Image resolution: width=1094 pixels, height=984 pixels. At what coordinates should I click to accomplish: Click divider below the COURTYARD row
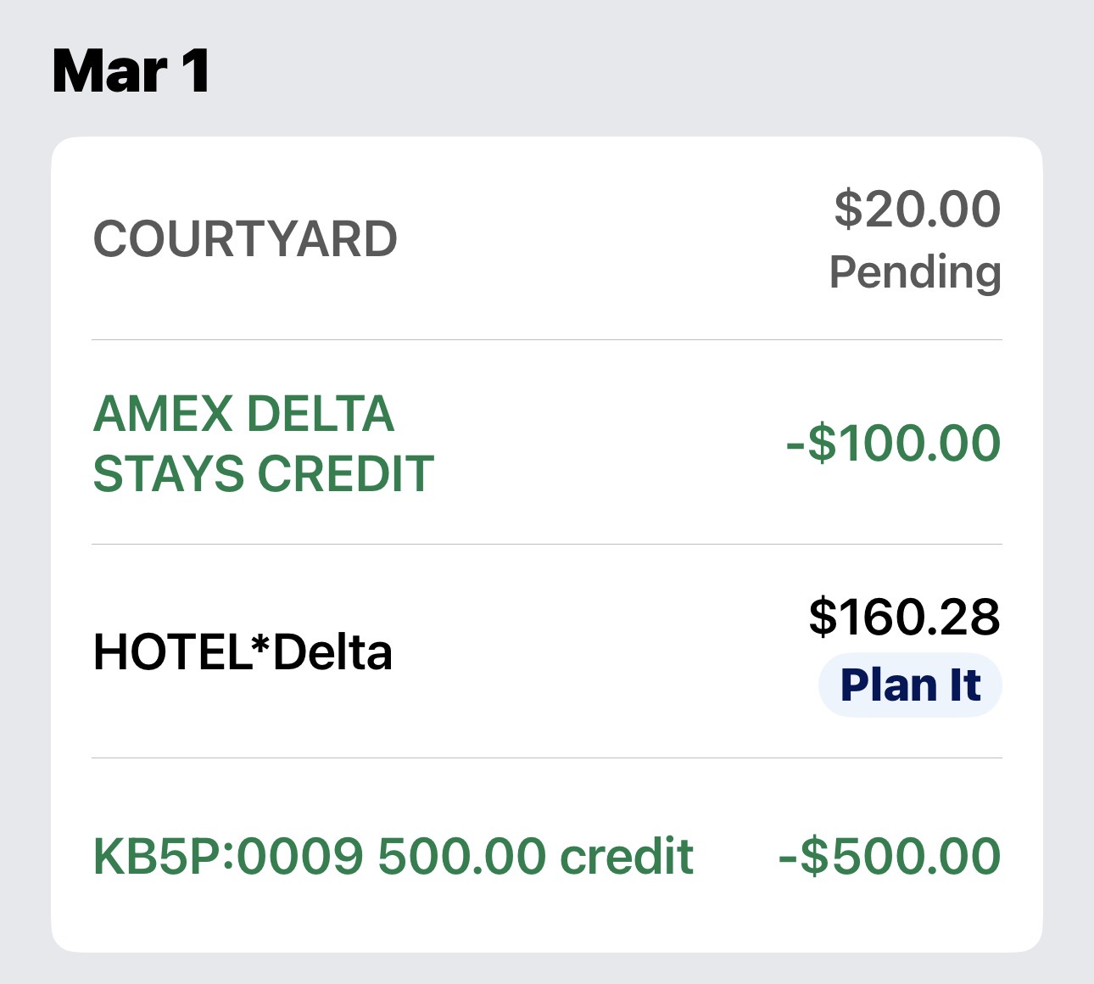[547, 340]
